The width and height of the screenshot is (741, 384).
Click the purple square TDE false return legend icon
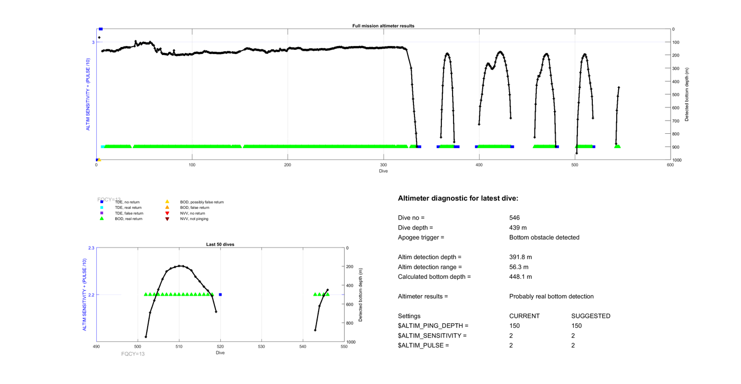[x=102, y=213]
